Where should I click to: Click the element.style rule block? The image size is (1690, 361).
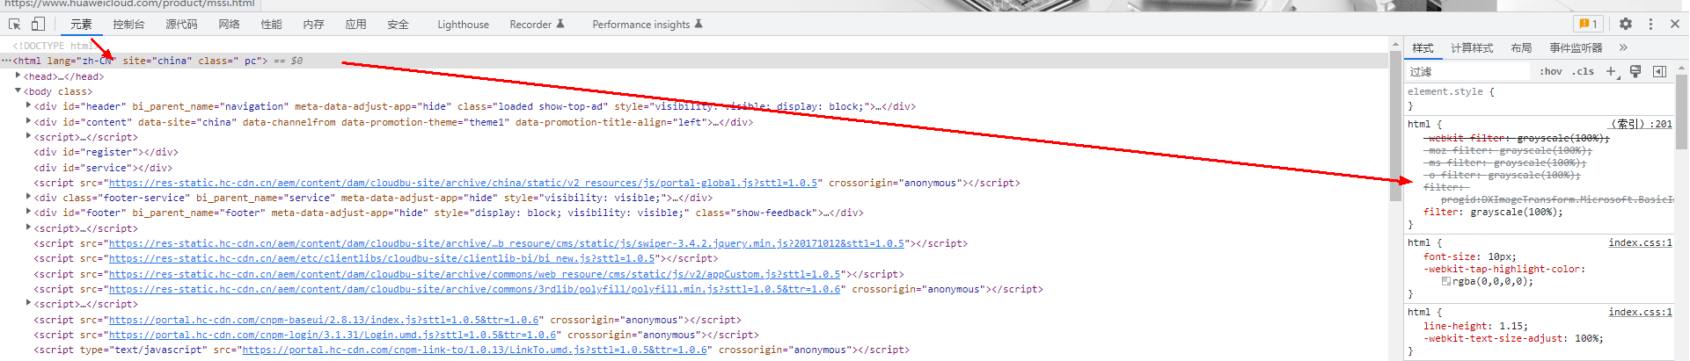tap(1540, 98)
